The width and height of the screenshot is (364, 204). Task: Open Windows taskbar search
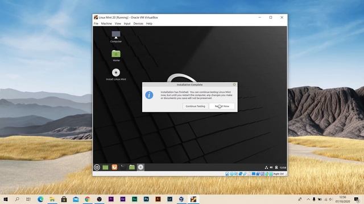[17, 199]
